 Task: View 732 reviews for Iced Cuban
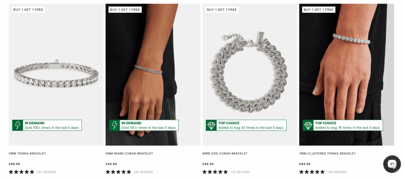click(240, 172)
